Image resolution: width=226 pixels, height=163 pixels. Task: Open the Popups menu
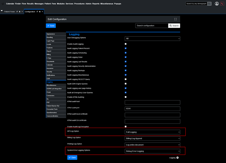pos(118,4)
